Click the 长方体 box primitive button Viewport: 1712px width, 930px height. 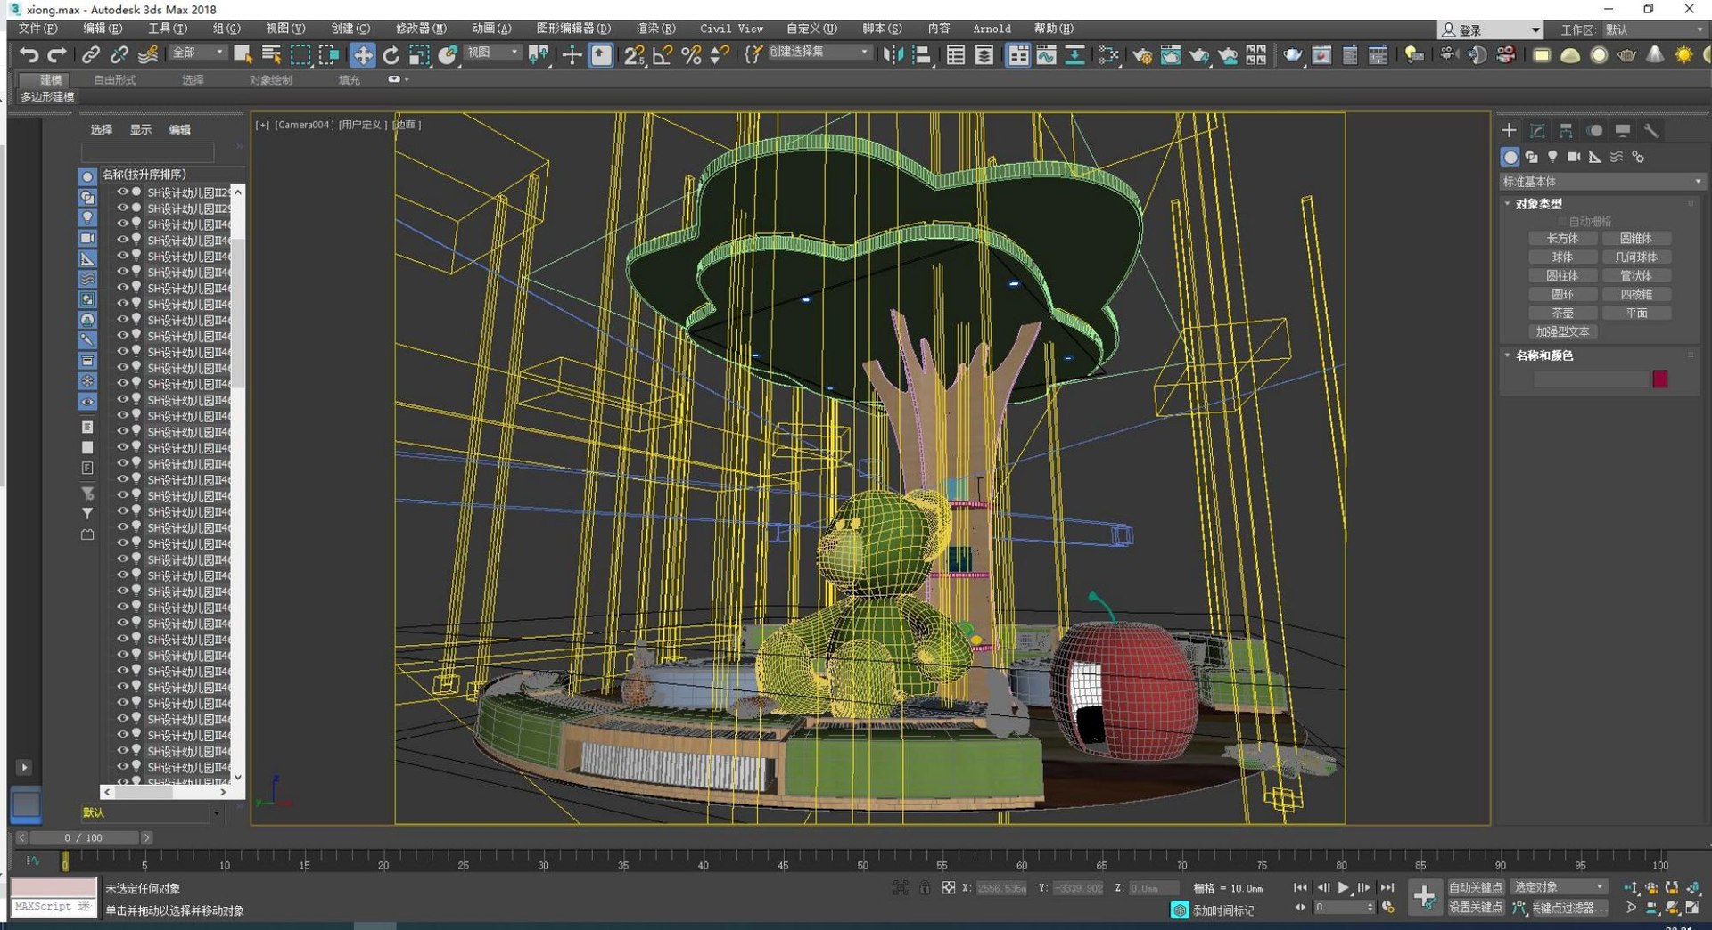click(1562, 239)
